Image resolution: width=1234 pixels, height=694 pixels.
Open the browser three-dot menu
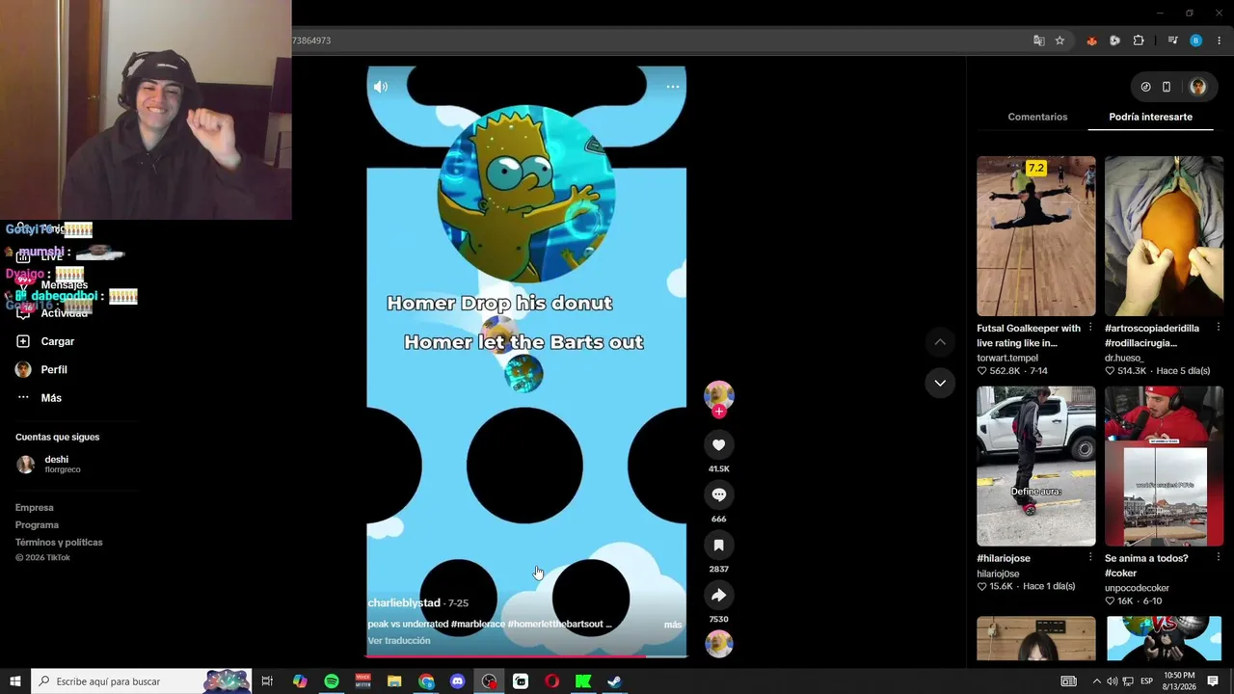pyautogui.click(x=1220, y=40)
